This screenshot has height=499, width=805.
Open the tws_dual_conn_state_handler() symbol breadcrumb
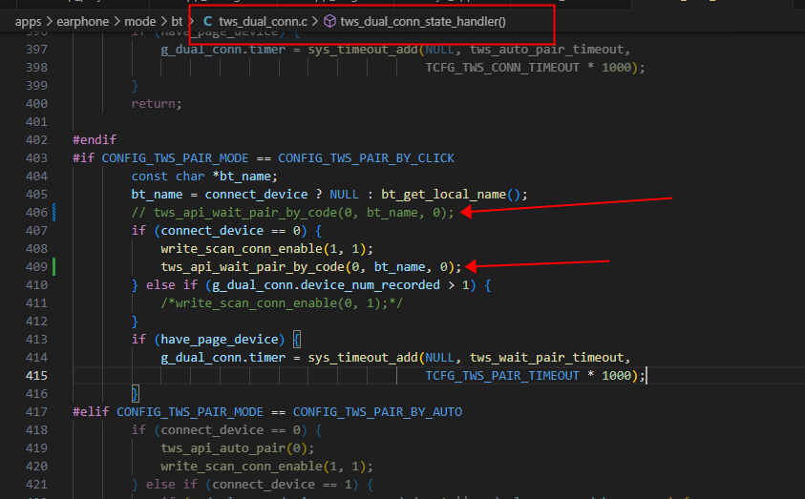(x=423, y=22)
